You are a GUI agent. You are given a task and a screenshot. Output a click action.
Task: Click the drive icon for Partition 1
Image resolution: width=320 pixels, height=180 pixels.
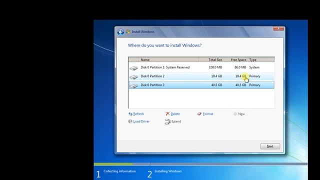click(134, 68)
